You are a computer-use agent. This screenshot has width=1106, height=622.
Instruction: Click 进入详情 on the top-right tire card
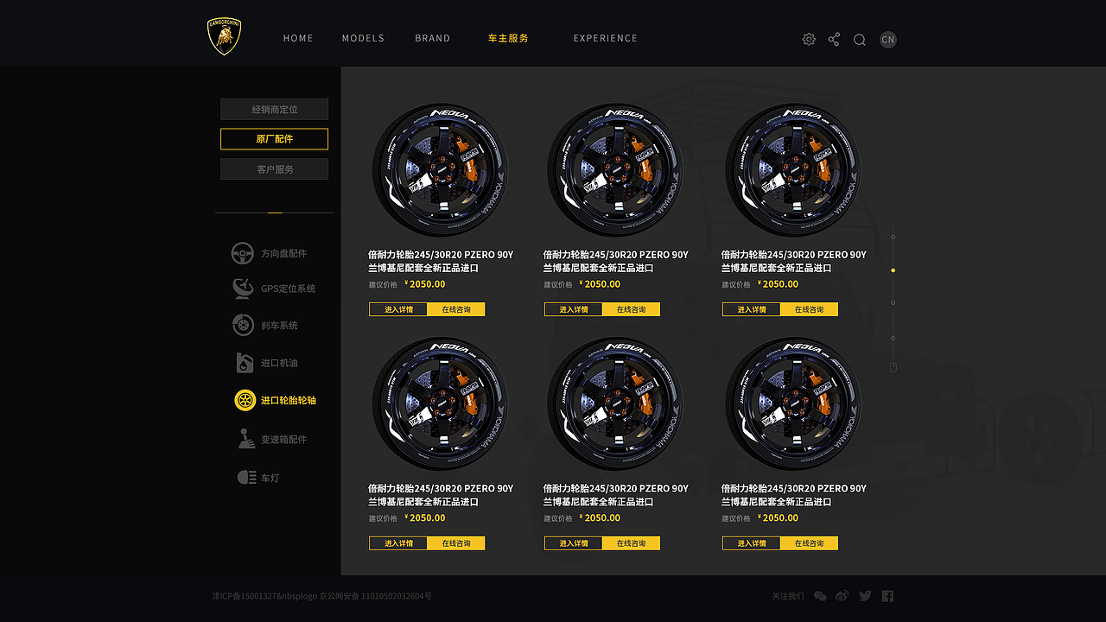click(752, 309)
